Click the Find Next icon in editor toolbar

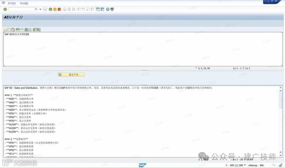click(30, 30)
